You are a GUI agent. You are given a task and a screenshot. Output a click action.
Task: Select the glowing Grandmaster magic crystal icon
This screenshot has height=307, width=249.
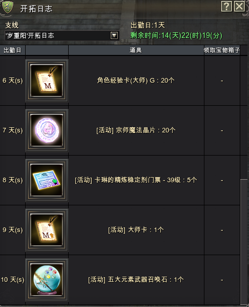[47, 130]
